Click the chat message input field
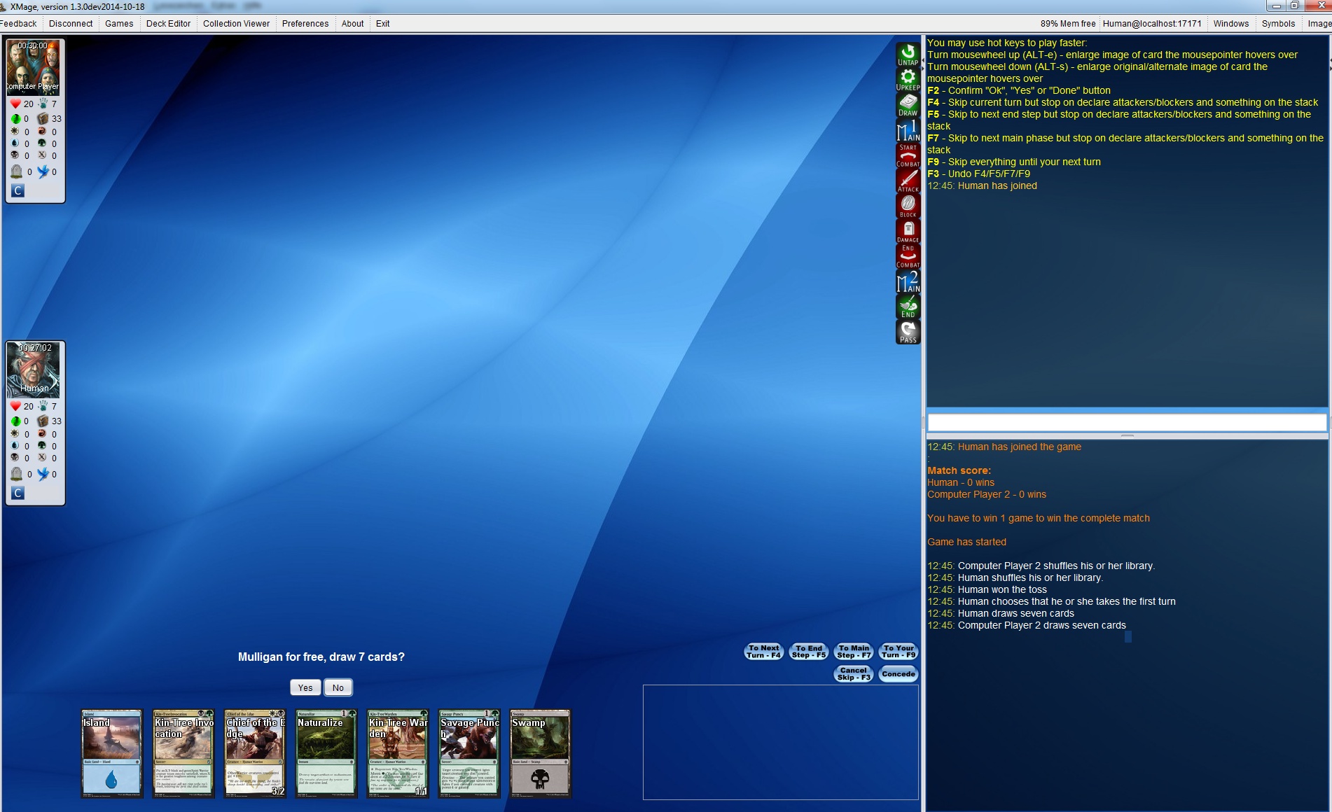This screenshot has width=1332, height=812. pos(1126,422)
